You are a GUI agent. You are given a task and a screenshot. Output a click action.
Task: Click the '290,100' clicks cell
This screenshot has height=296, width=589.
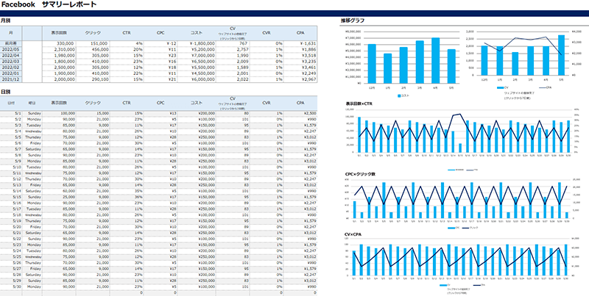click(x=93, y=79)
